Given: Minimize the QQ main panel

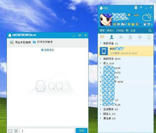Looking at the screenshot, I should [x=146, y=8].
